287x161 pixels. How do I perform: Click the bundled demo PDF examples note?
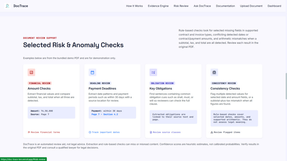[x=69, y=58]
